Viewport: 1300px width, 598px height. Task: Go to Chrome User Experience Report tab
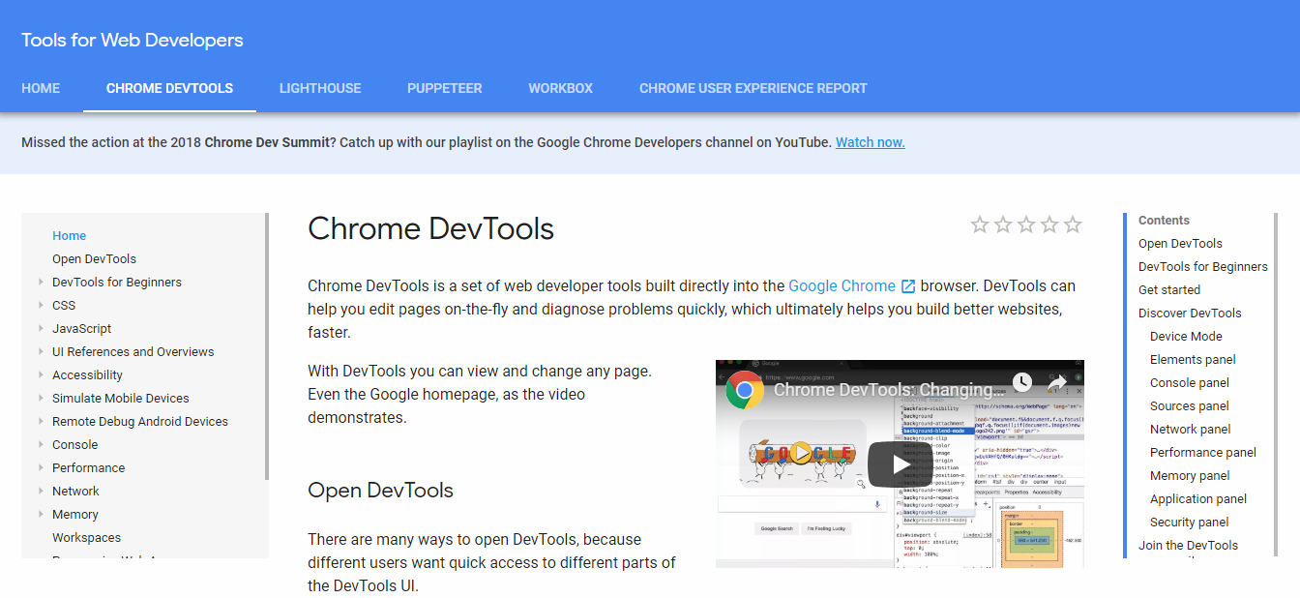pos(753,88)
